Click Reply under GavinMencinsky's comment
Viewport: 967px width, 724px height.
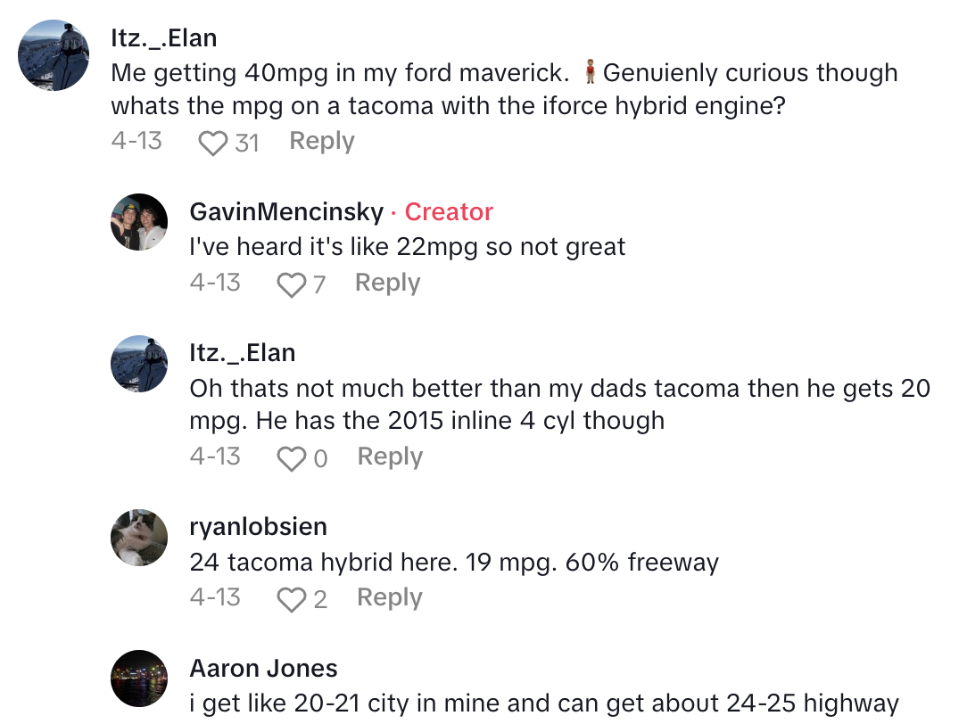(386, 282)
